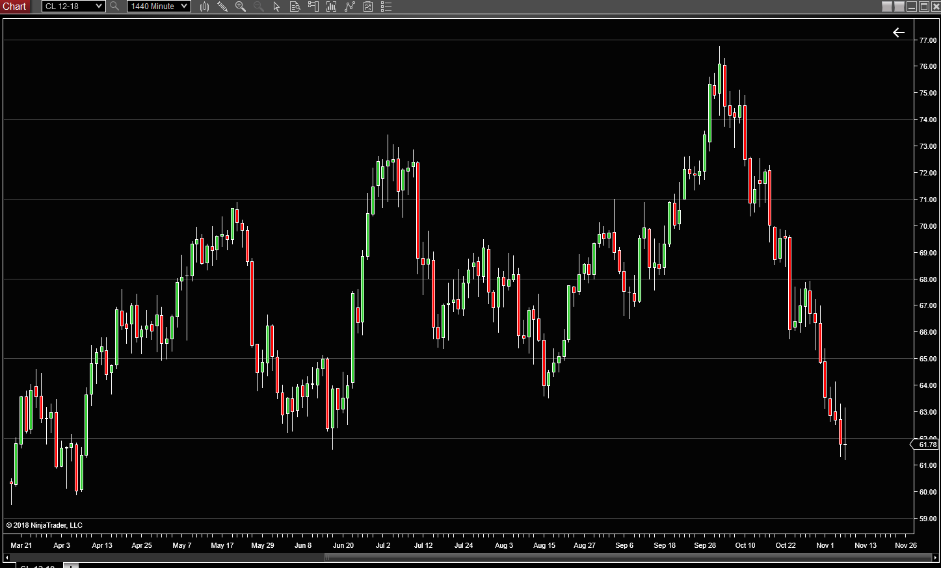
Task: Activate the zoom in magnifier tool
Action: click(241, 6)
